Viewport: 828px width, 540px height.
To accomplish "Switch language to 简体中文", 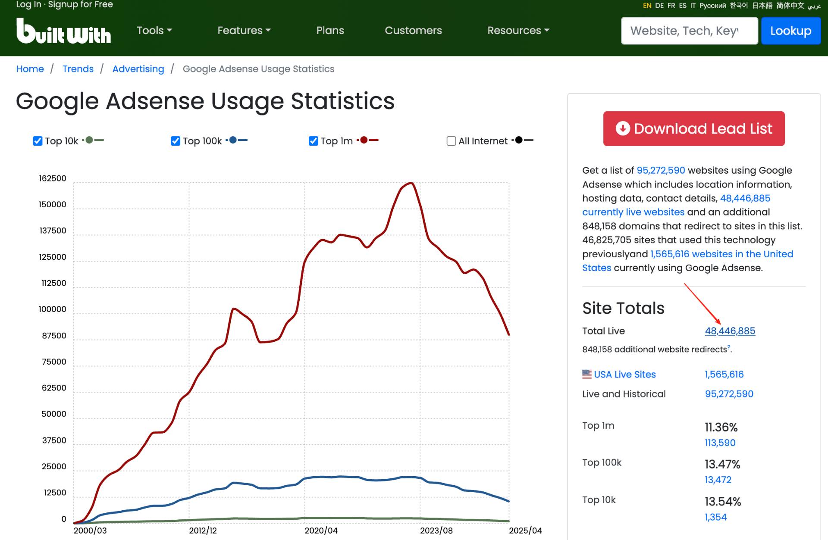I will (790, 6).
